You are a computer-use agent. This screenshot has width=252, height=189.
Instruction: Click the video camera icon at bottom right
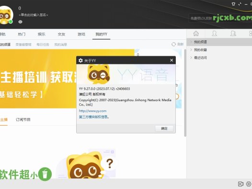tap(241, 184)
